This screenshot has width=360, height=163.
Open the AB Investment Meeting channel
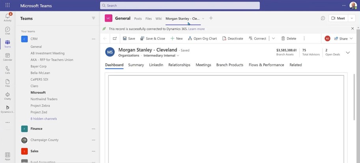48,53
